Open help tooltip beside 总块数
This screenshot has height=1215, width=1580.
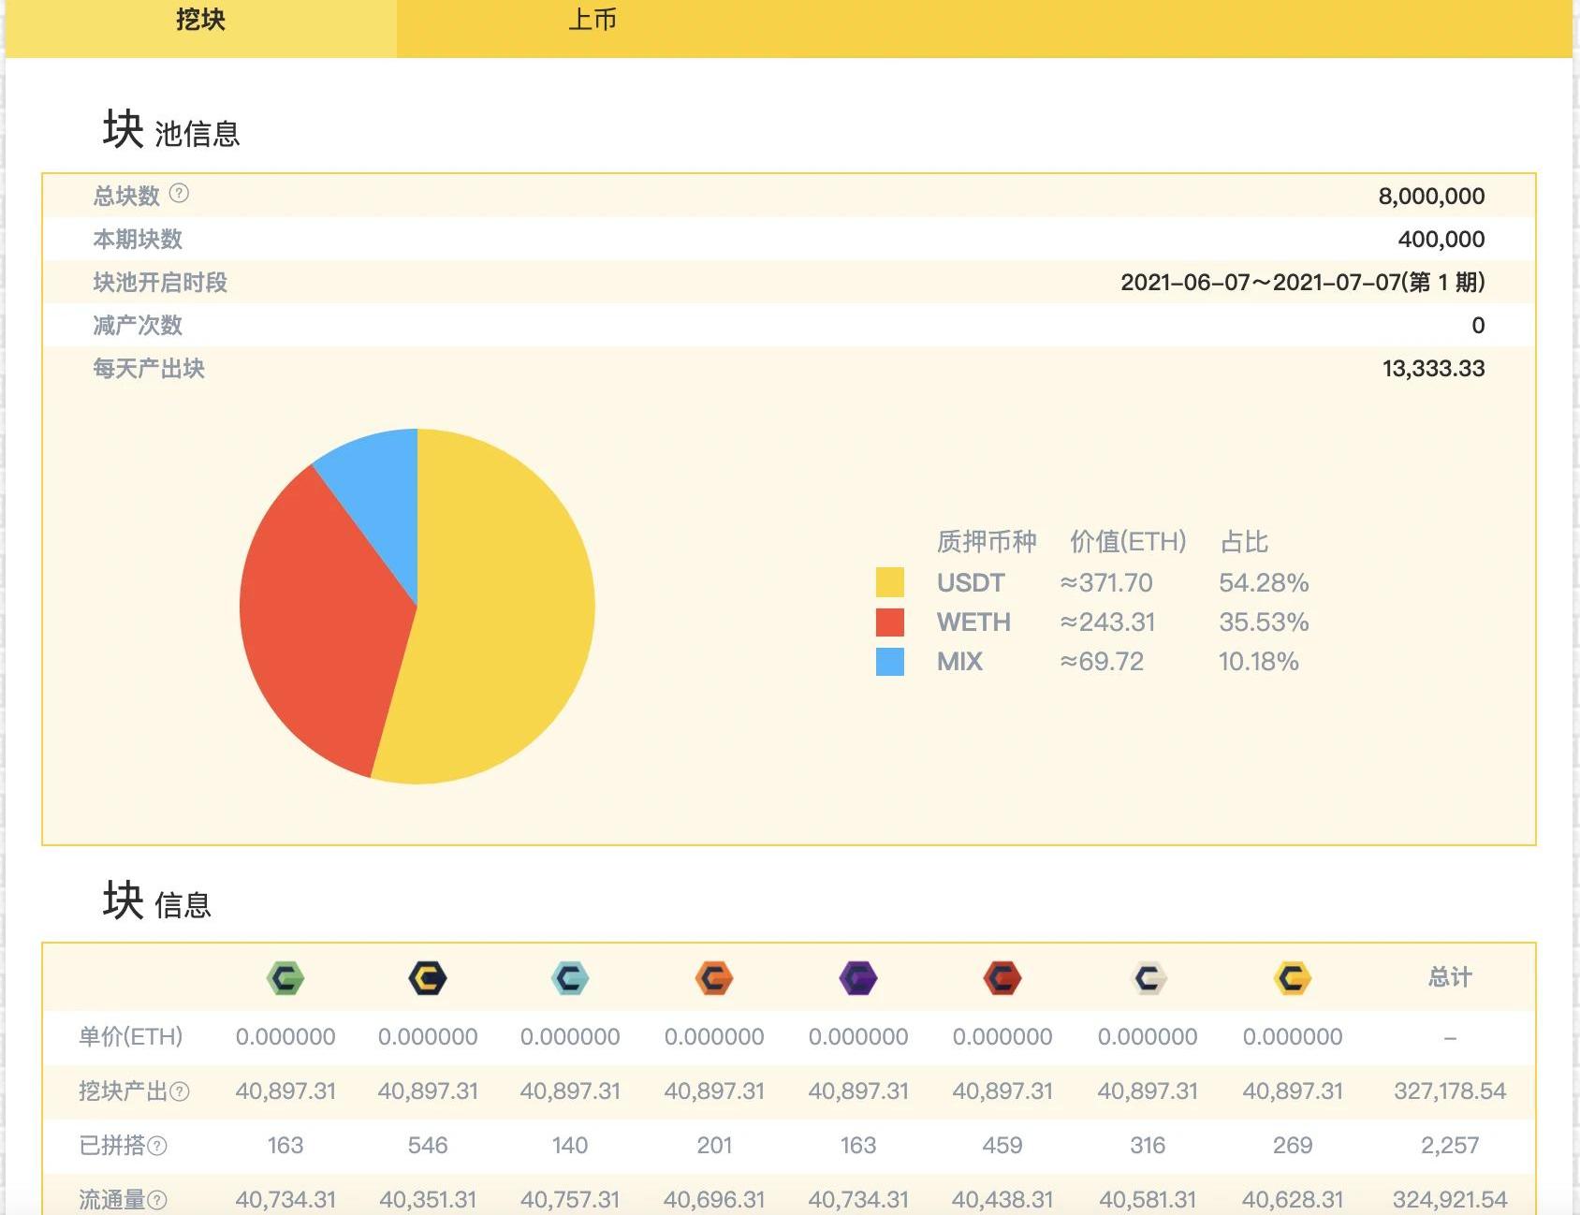pos(179,194)
